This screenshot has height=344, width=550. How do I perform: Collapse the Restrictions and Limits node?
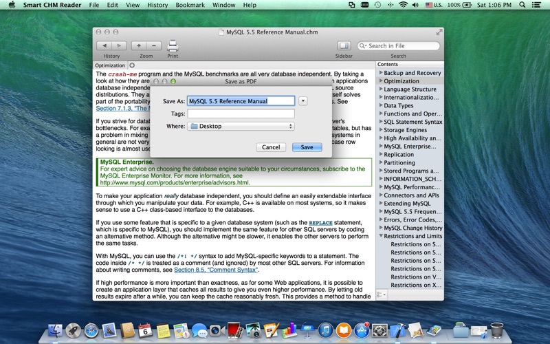click(381, 236)
